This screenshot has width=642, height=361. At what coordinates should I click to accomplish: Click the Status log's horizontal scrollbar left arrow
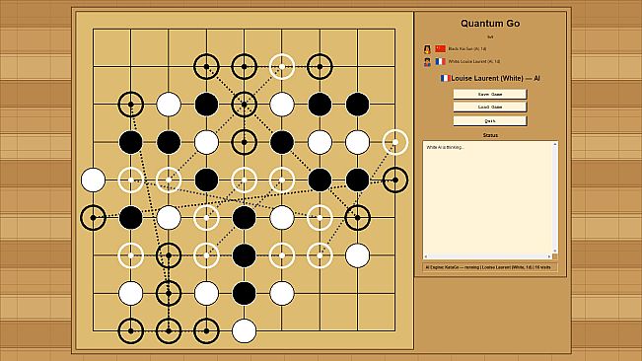(426, 256)
